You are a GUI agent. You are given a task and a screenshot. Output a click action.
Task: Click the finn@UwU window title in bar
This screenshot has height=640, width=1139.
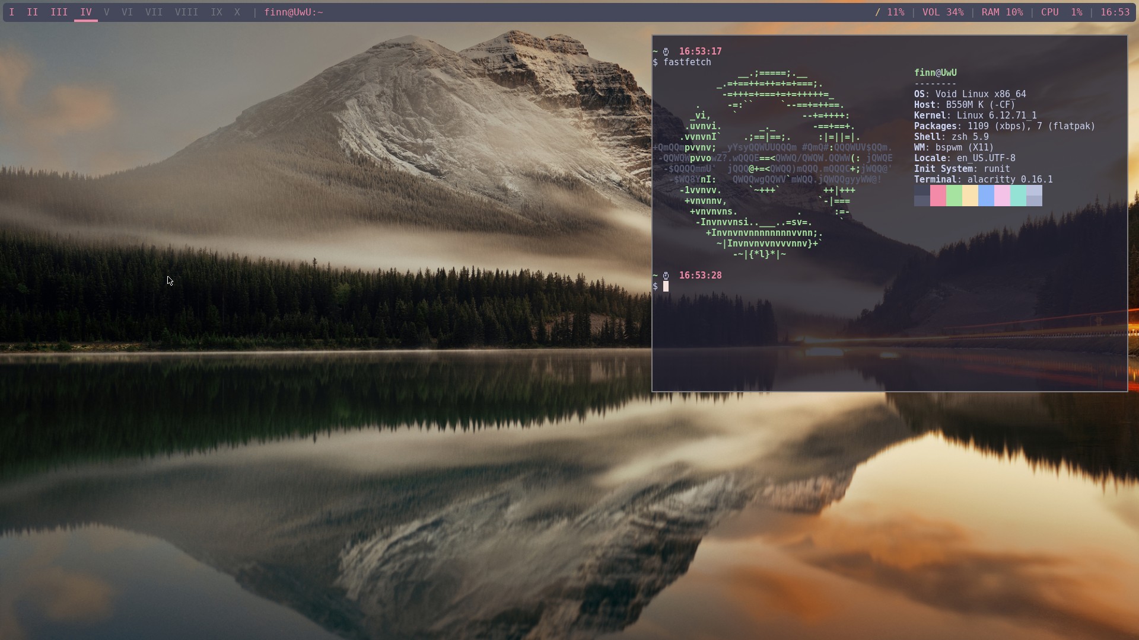(294, 12)
